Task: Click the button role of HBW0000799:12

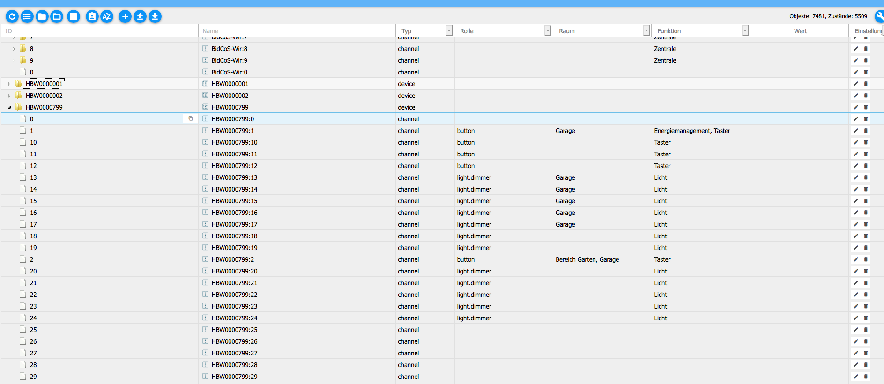Action: point(466,166)
